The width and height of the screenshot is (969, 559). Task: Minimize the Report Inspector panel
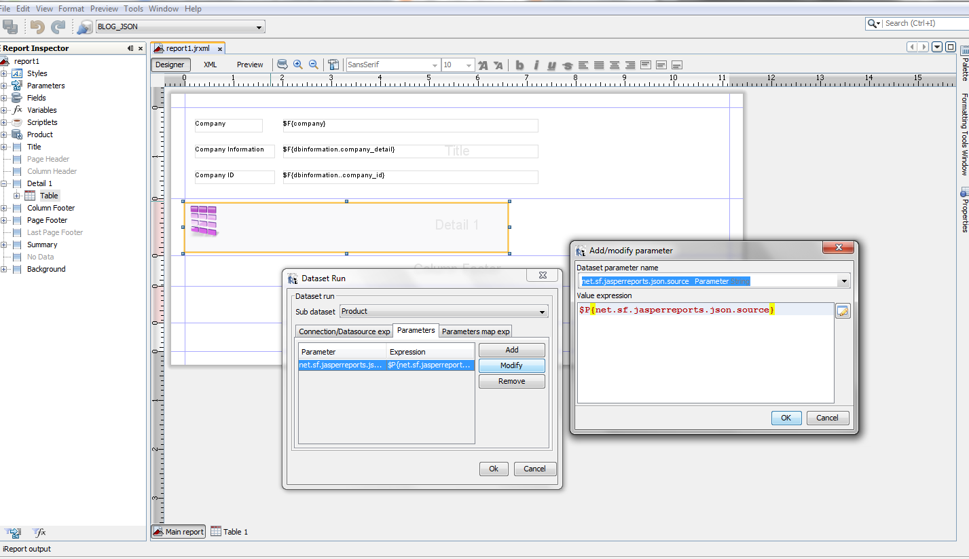click(130, 48)
